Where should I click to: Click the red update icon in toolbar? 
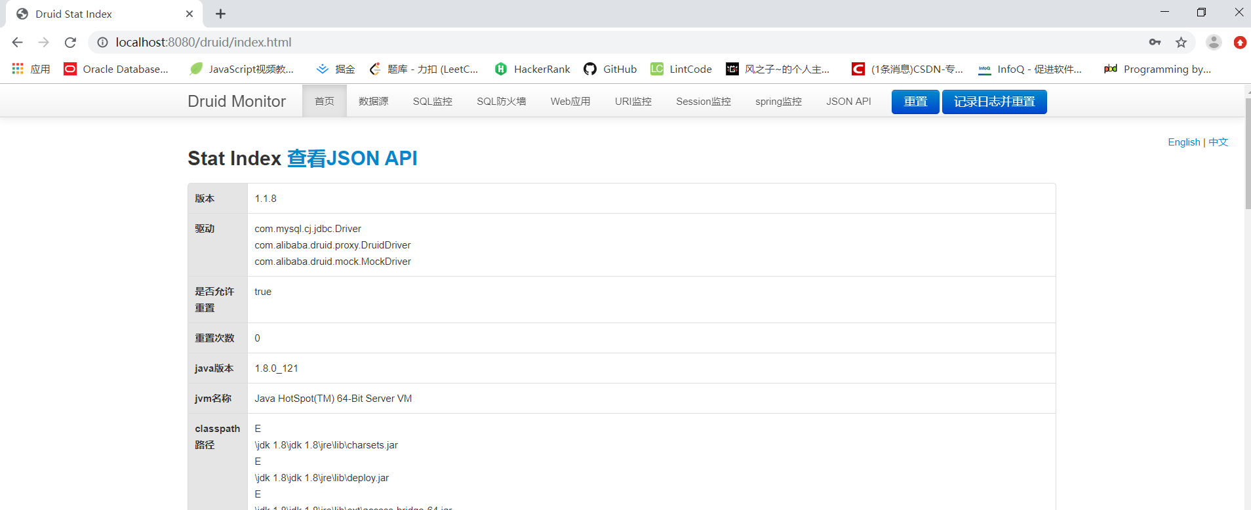click(x=1240, y=42)
